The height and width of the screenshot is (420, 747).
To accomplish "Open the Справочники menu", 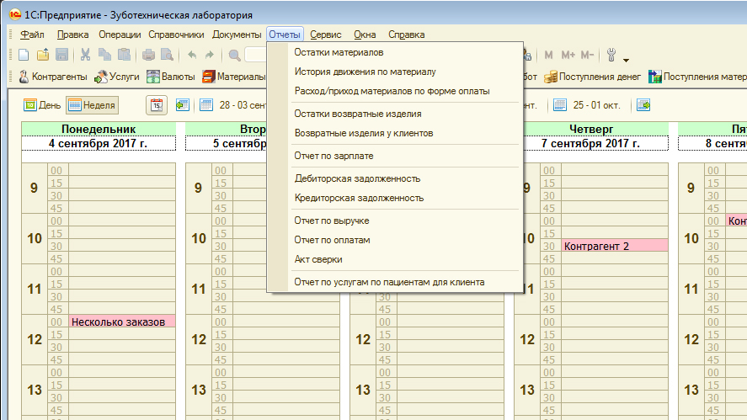I will [176, 35].
